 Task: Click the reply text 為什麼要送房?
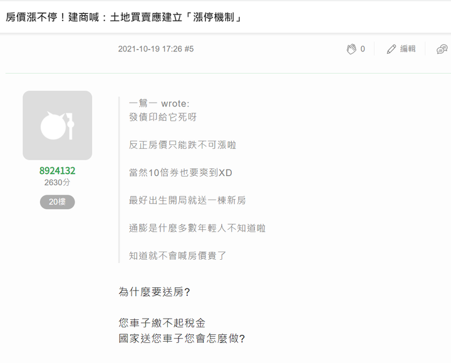click(154, 292)
